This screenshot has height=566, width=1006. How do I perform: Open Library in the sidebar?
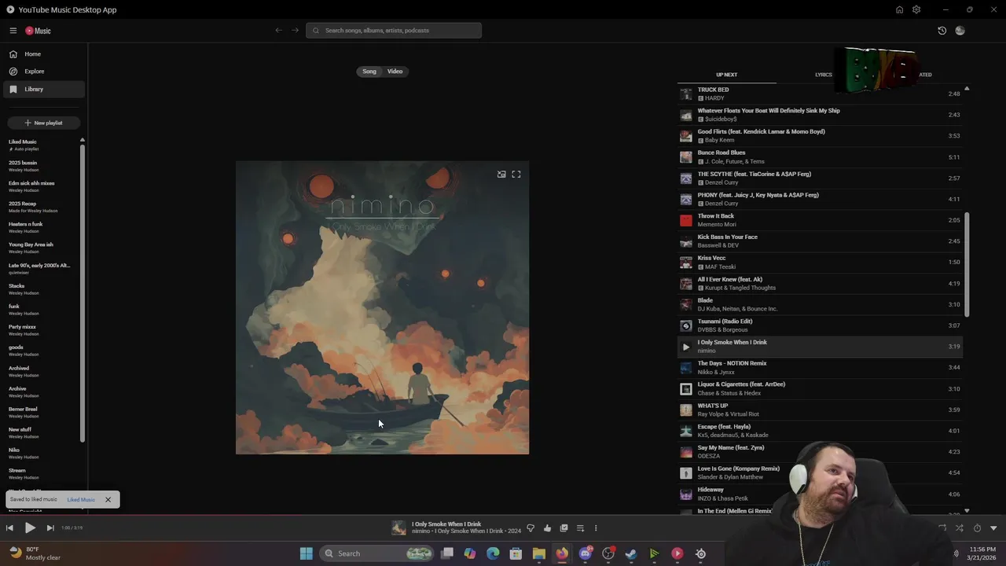point(44,89)
